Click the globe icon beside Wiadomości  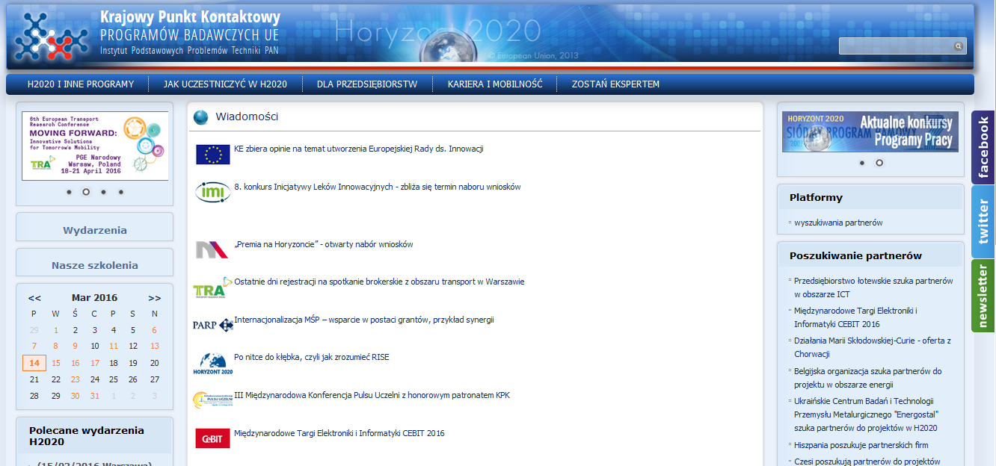coord(200,117)
